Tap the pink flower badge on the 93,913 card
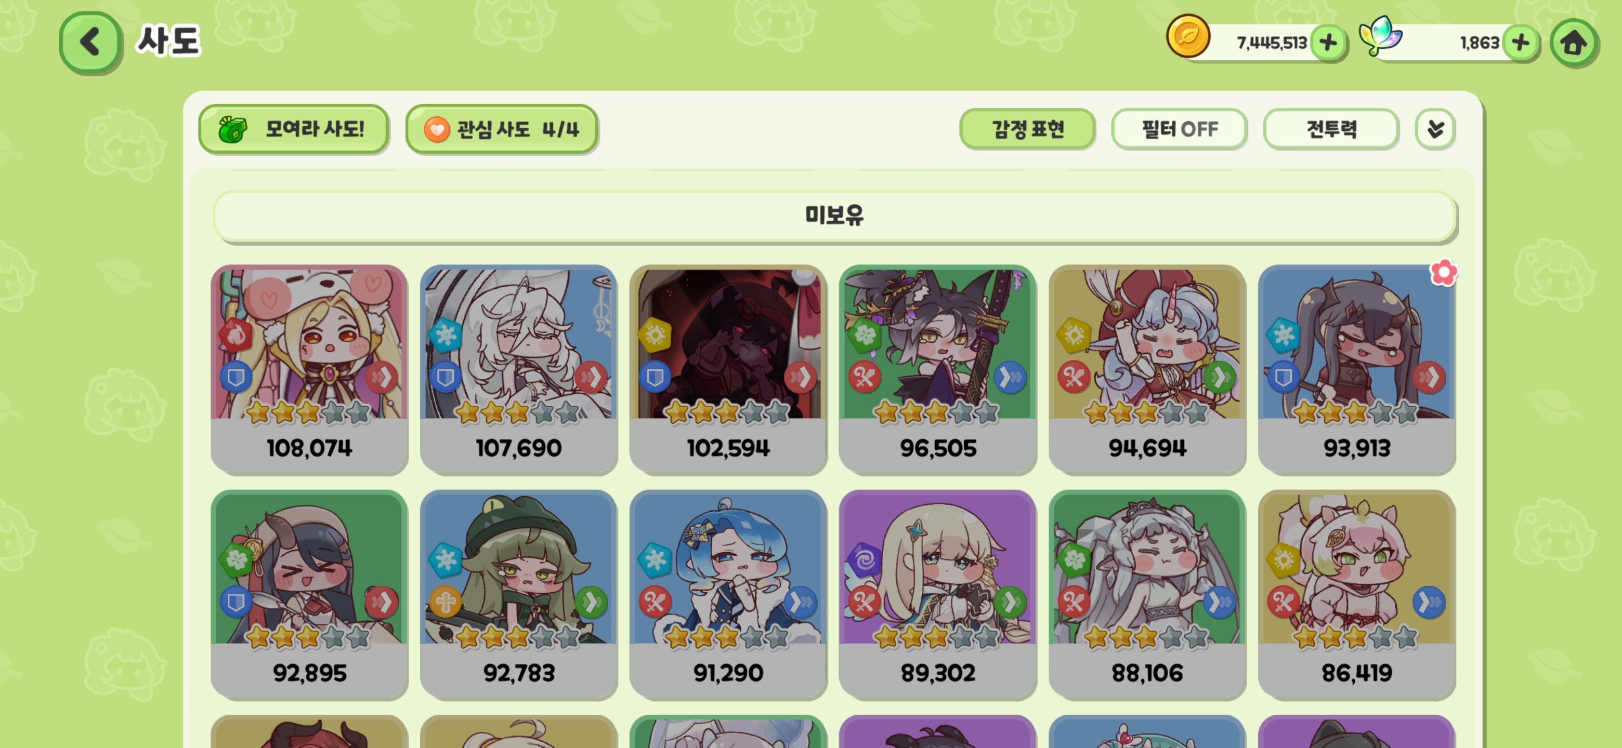The height and width of the screenshot is (748, 1622). pyautogui.click(x=1443, y=272)
